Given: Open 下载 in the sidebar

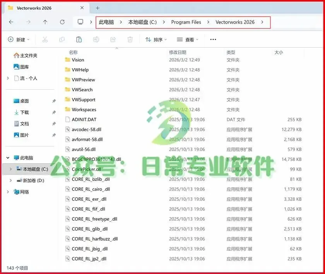Looking at the screenshot, I should click(x=21, y=112).
